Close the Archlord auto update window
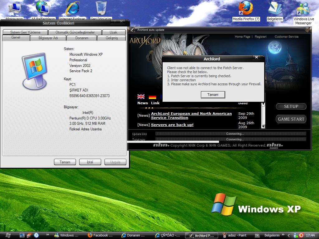Screen dimensions: 319x239 [307, 30]
